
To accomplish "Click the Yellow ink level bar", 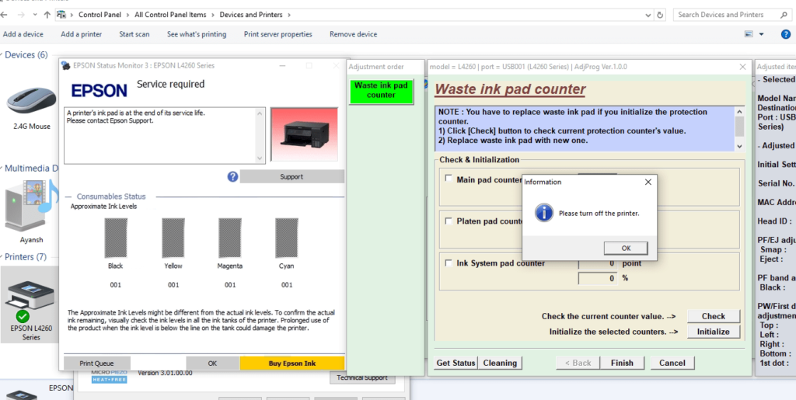I will (173, 238).
